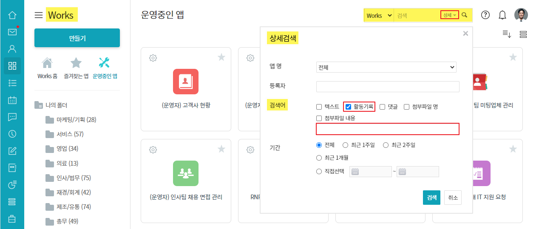Image resolution: width=539 pixels, height=229 pixels.
Task: Click the magnifier search icon
Action: click(x=465, y=15)
